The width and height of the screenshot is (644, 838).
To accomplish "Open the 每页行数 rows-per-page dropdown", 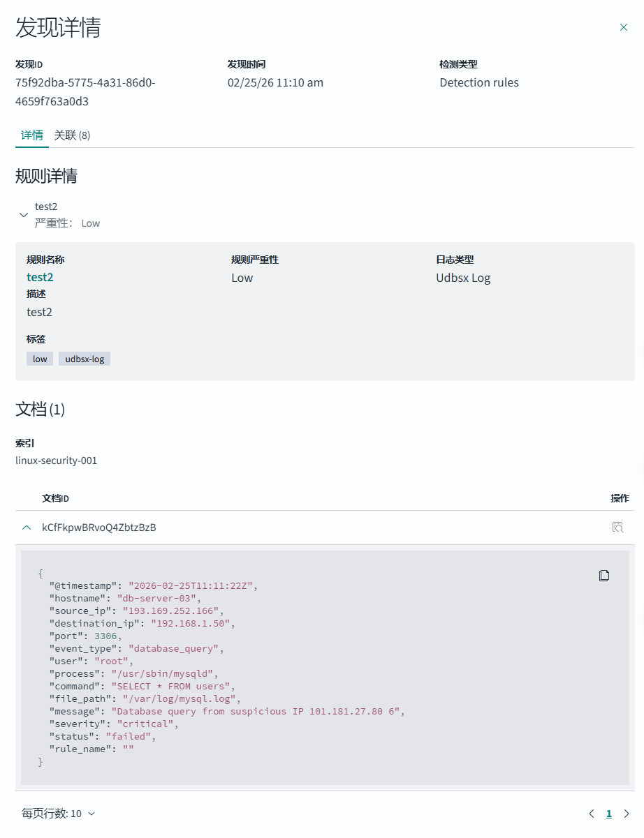I will coord(59,814).
